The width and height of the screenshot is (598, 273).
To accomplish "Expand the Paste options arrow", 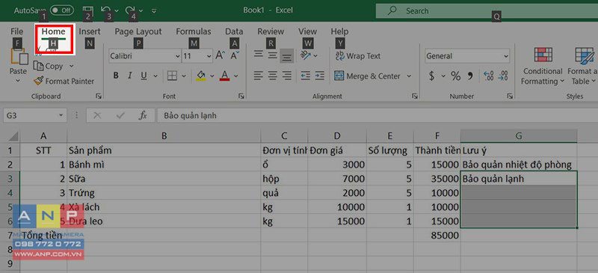I will [18, 81].
